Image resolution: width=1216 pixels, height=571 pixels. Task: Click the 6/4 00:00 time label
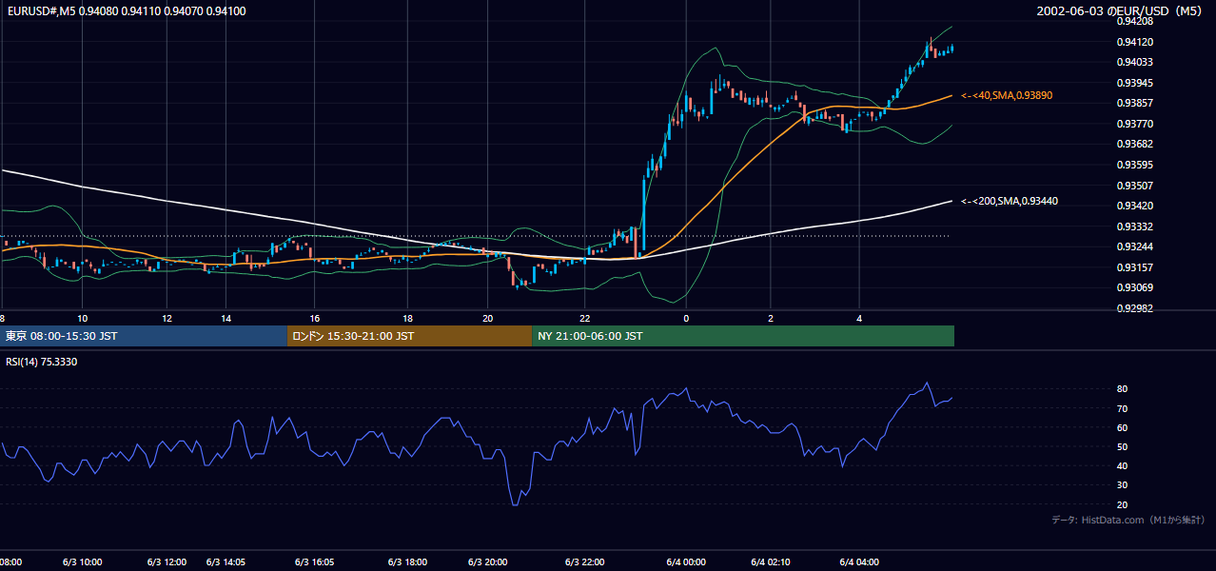(x=686, y=562)
